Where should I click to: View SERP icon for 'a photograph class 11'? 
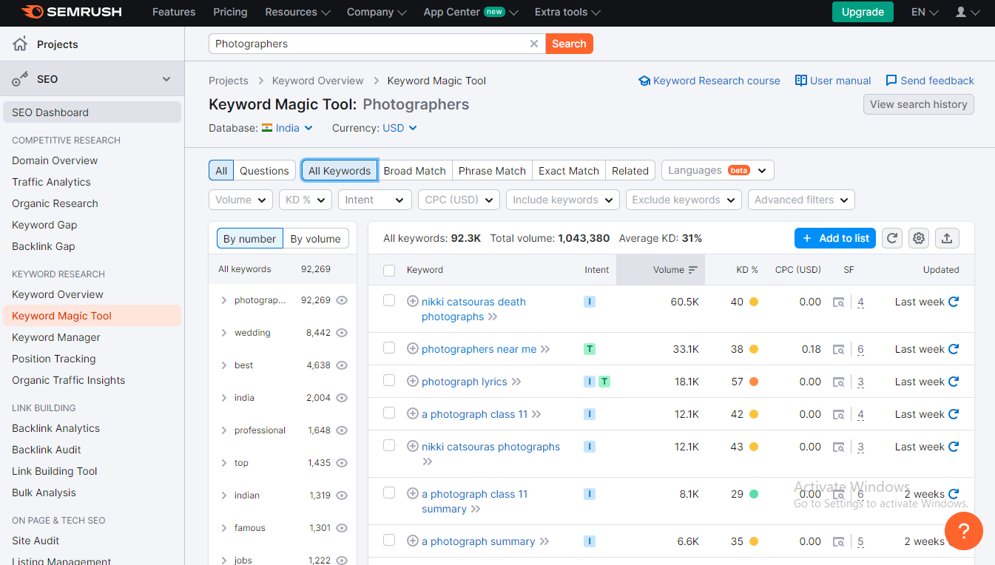coord(838,414)
